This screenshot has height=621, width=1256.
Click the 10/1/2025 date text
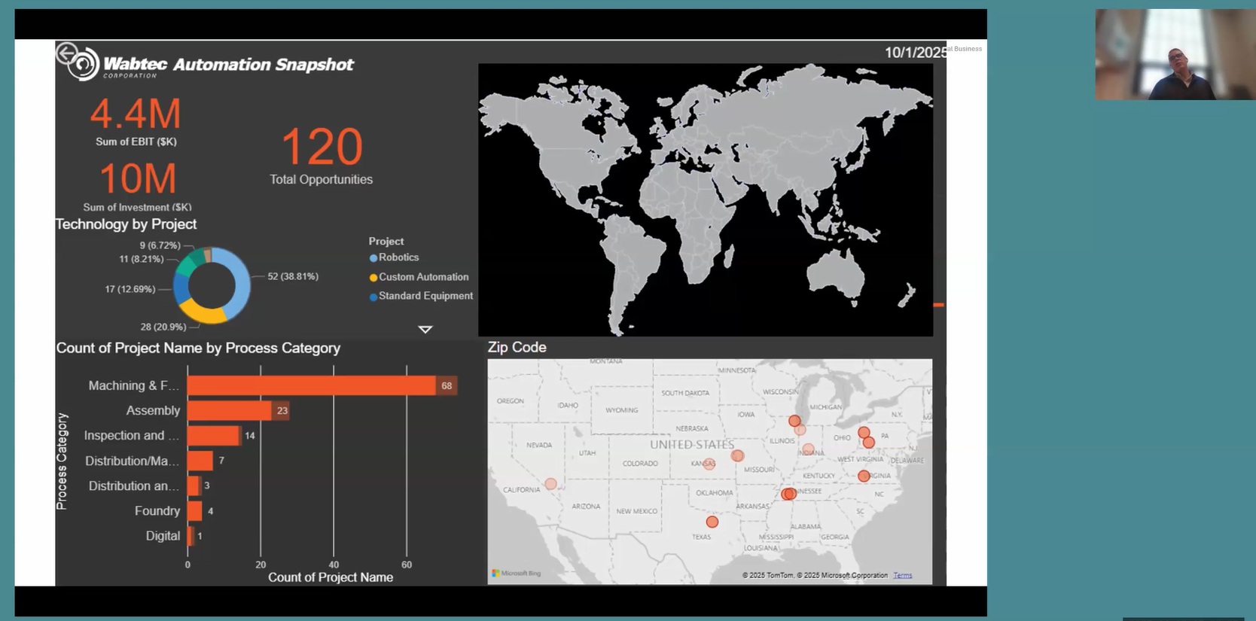tap(916, 53)
